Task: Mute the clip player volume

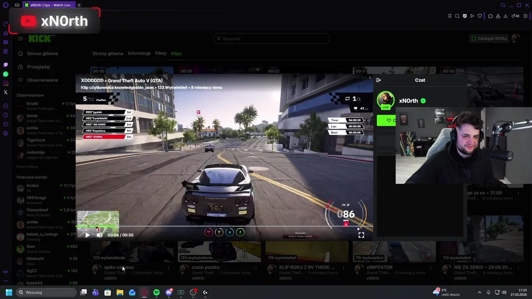Action: click(x=99, y=235)
